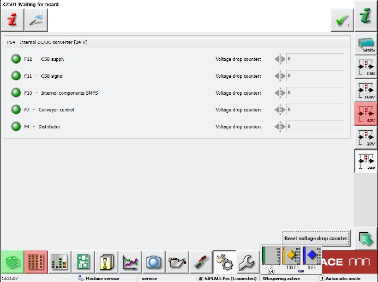Select the 24V fuse tab
This screenshot has width=378, height=282.
[366, 161]
